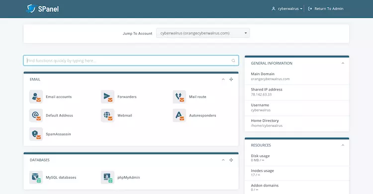Click the /home/cyberwalrus directory value
The width and height of the screenshot is (373, 194).
tap(267, 126)
